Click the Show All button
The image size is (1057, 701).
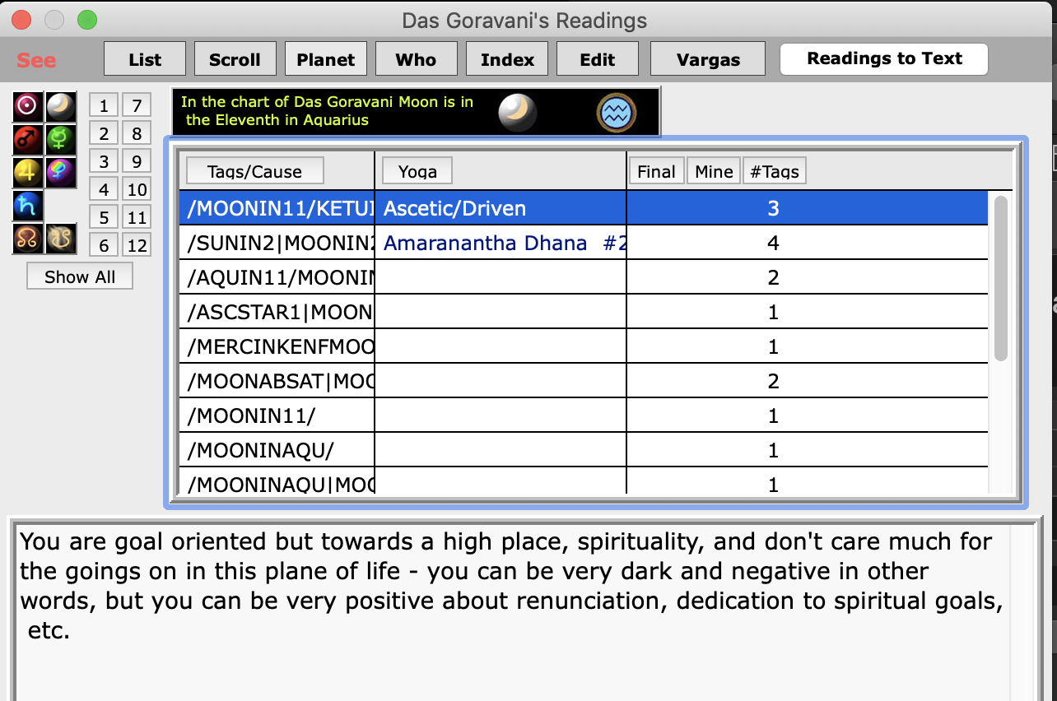tap(80, 277)
